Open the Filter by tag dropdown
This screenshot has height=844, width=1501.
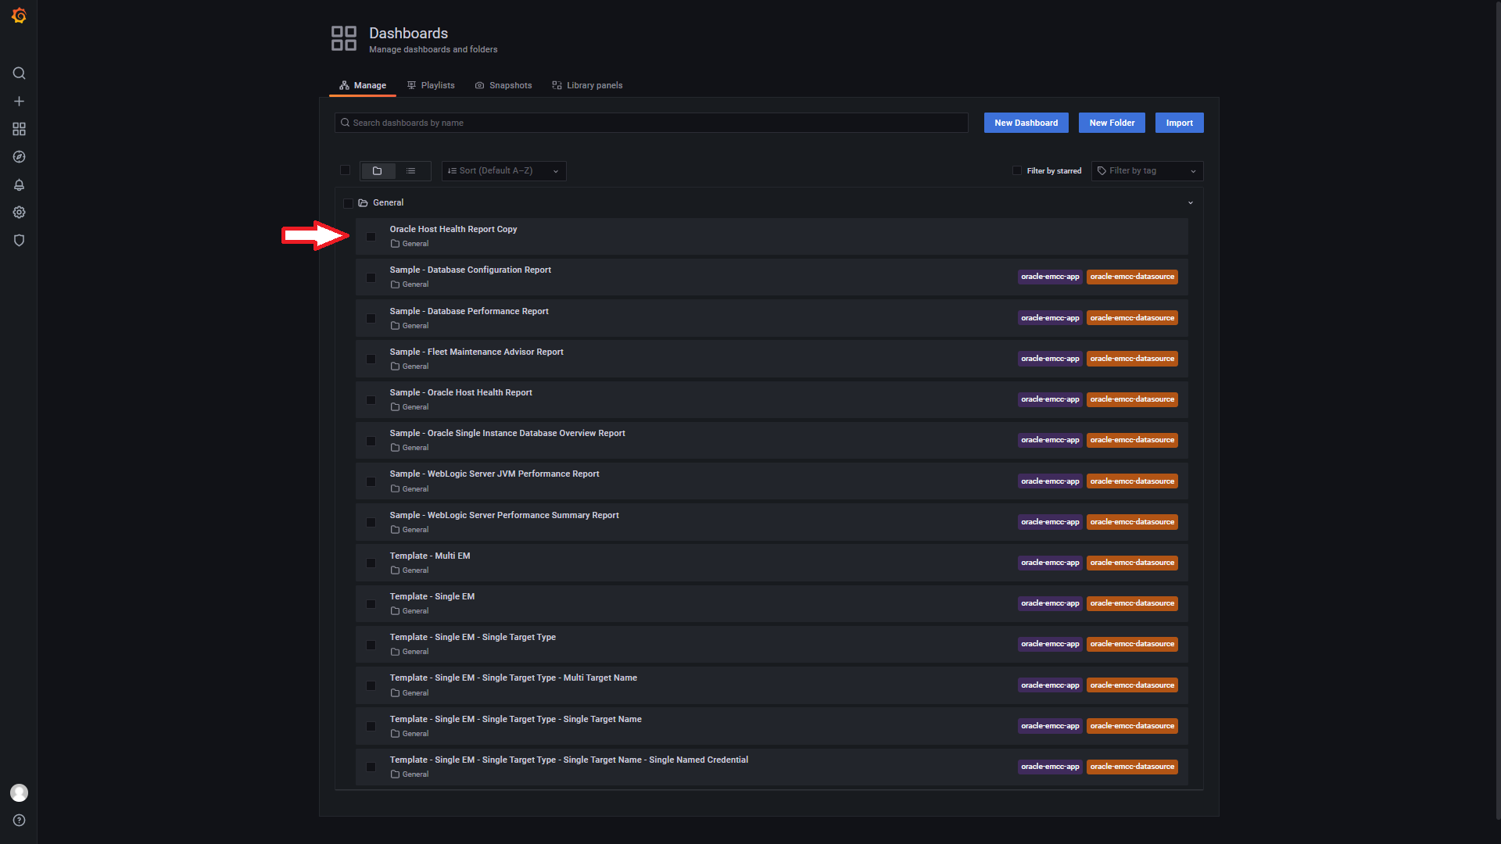click(x=1146, y=171)
